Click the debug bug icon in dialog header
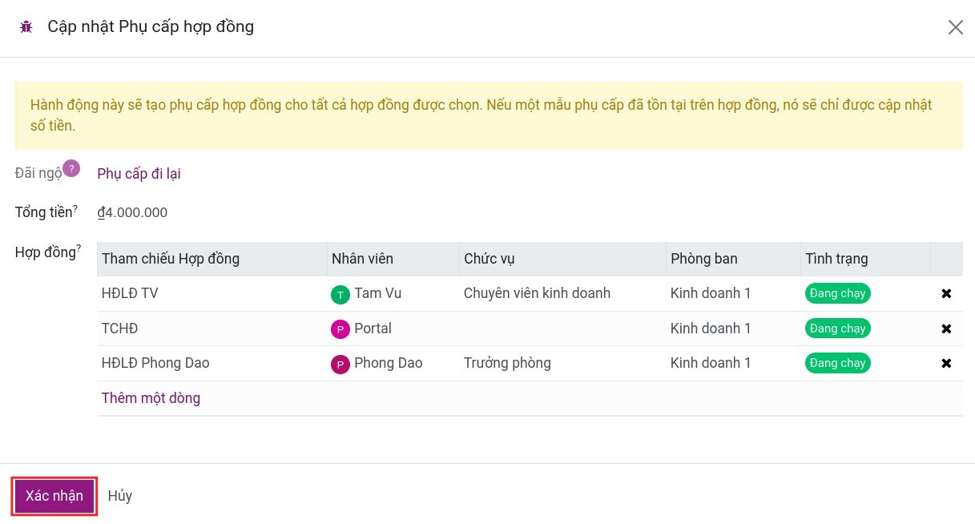Image resolution: width=975 pixels, height=524 pixels. coord(26,27)
